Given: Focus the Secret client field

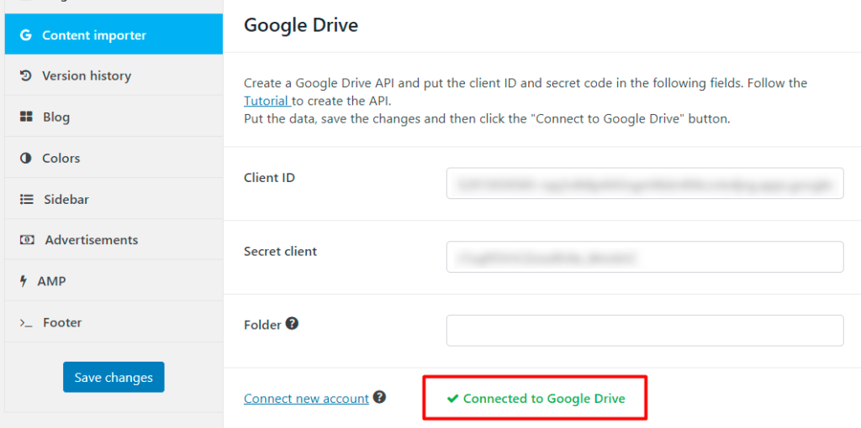Looking at the screenshot, I should tap(645, 257).
